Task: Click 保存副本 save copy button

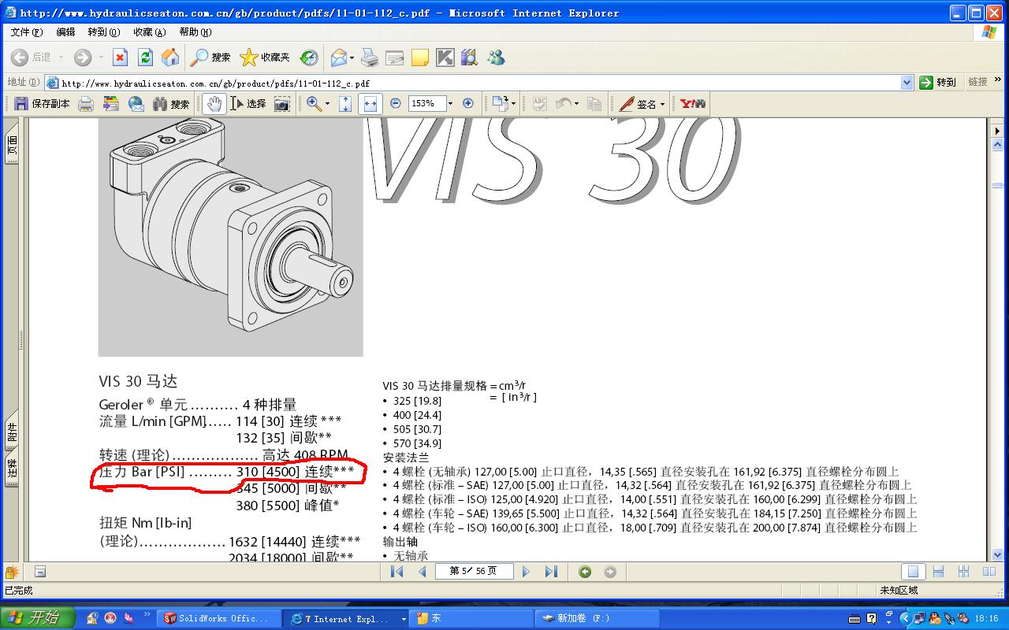Action: (x=42, y=104)
